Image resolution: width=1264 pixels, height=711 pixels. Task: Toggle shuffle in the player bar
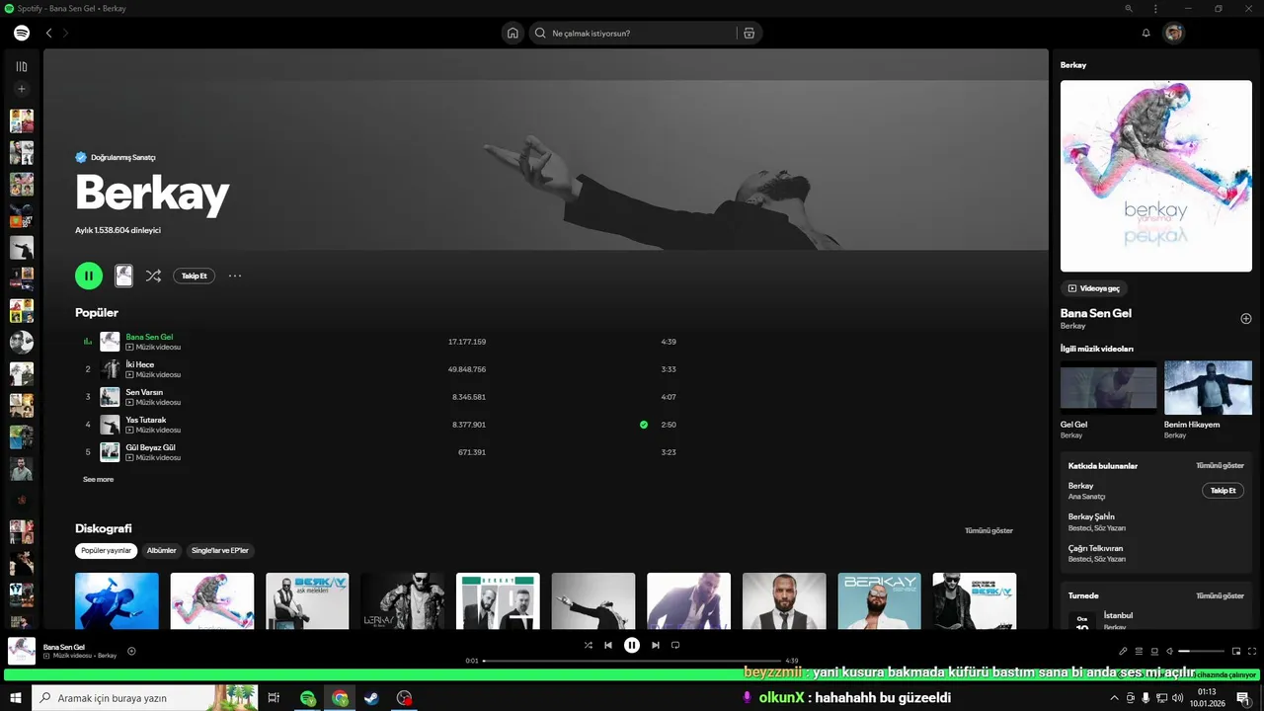[x=589, y=645]
